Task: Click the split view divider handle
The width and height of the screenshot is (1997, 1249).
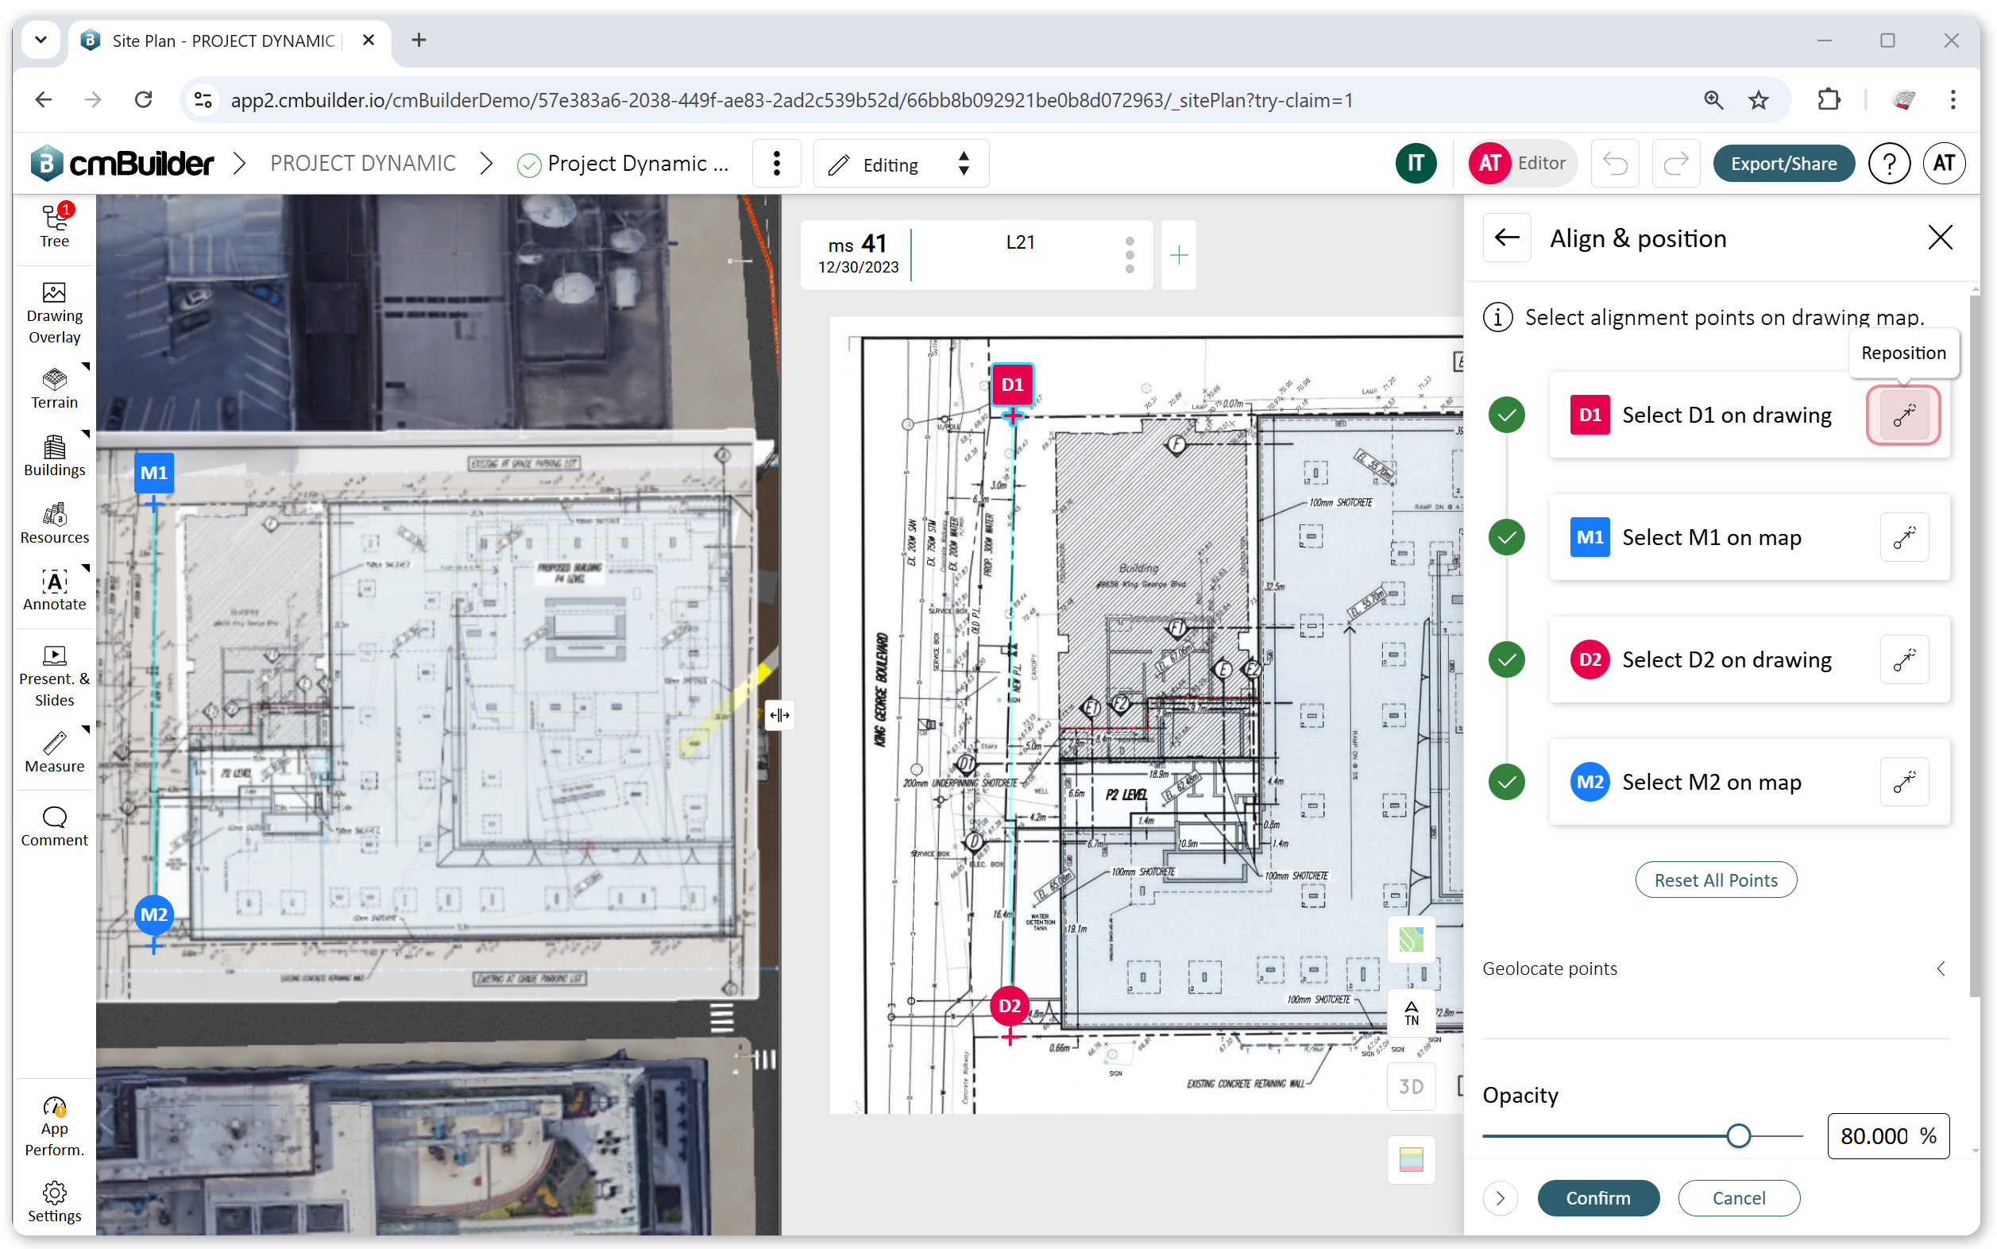Action: point(778,715)
